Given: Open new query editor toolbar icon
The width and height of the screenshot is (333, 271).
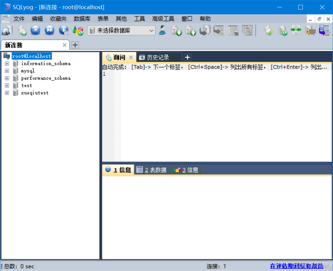Looking at the screenshot, I should pyautogui.click(x=22, y=30).
